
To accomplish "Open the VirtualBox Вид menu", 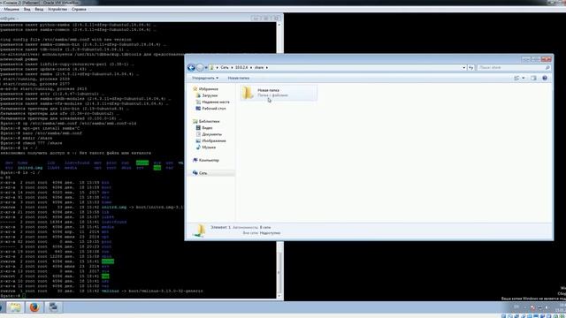I will point(27,9).
